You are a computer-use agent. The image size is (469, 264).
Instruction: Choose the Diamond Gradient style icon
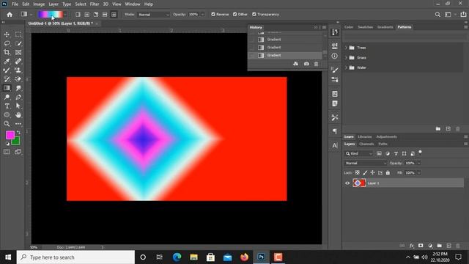pyautogui.click(x=114, y=15)
